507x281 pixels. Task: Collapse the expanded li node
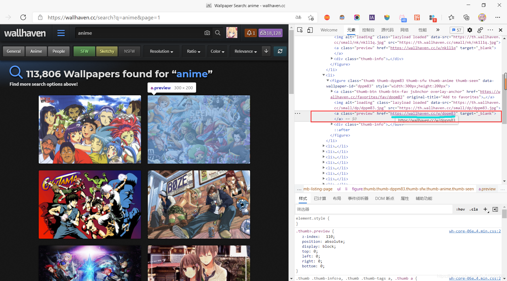point(324,75)
